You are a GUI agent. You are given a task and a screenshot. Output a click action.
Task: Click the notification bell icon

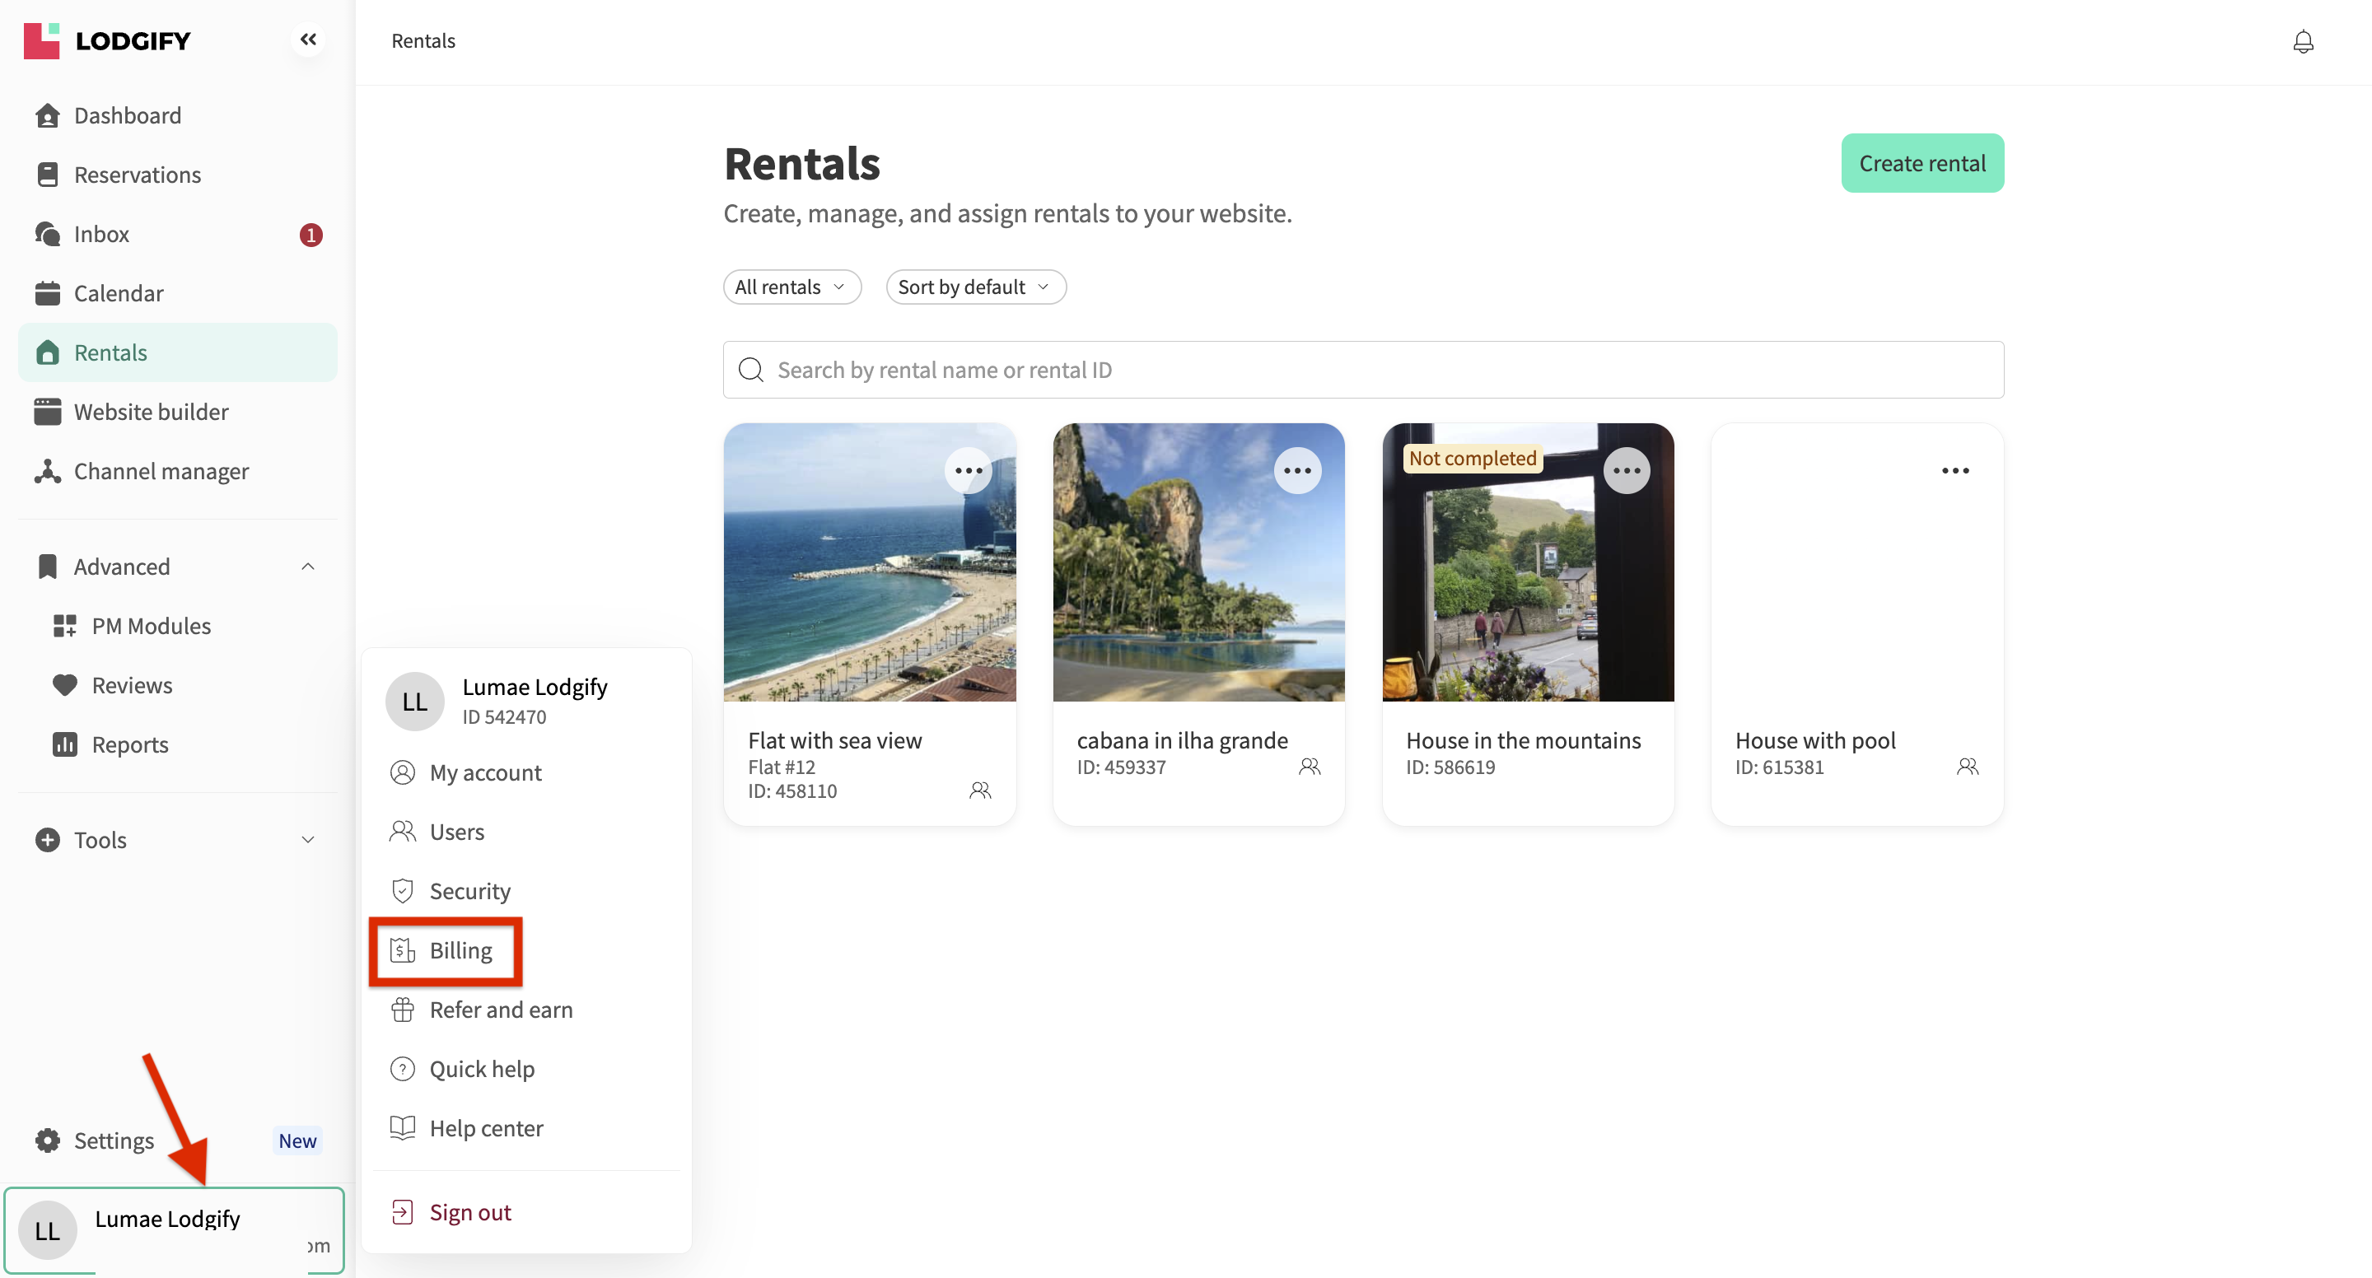tap(2302, 41)
